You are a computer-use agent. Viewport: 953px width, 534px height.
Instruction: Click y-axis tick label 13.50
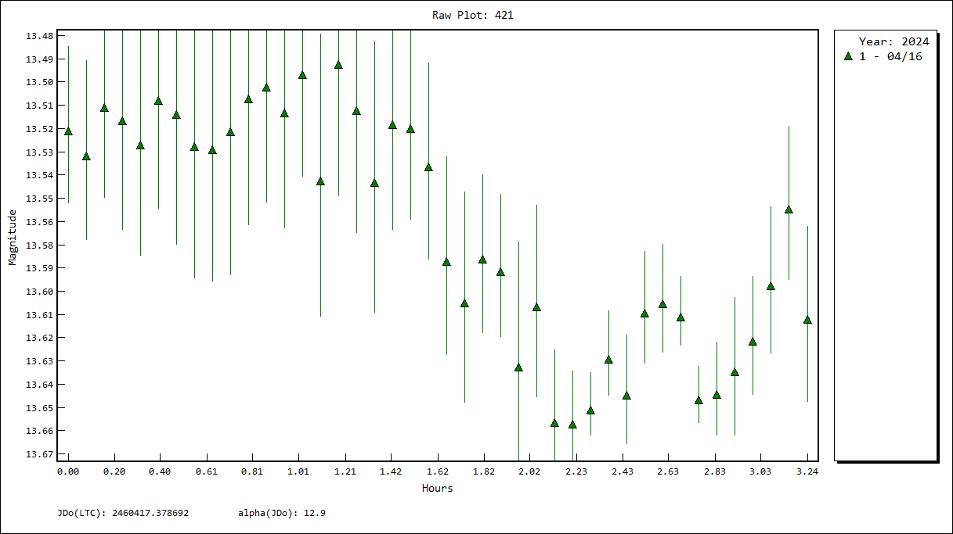(x=39, y=83)
